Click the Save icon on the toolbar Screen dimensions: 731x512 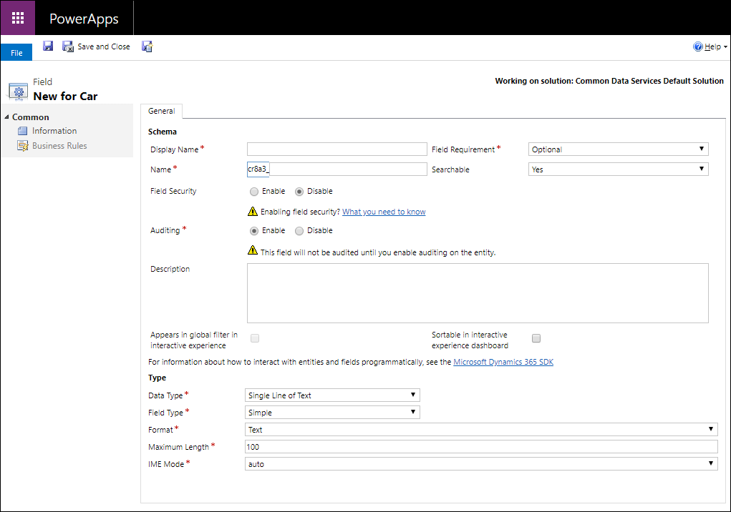click(48, 46)
